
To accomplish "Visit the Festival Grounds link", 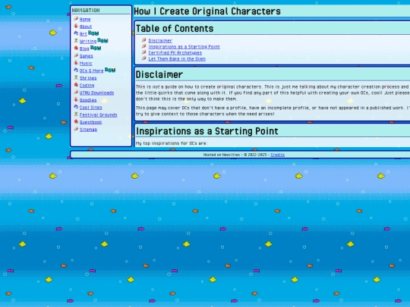I will pyautogui.click(x=98, y=115).
